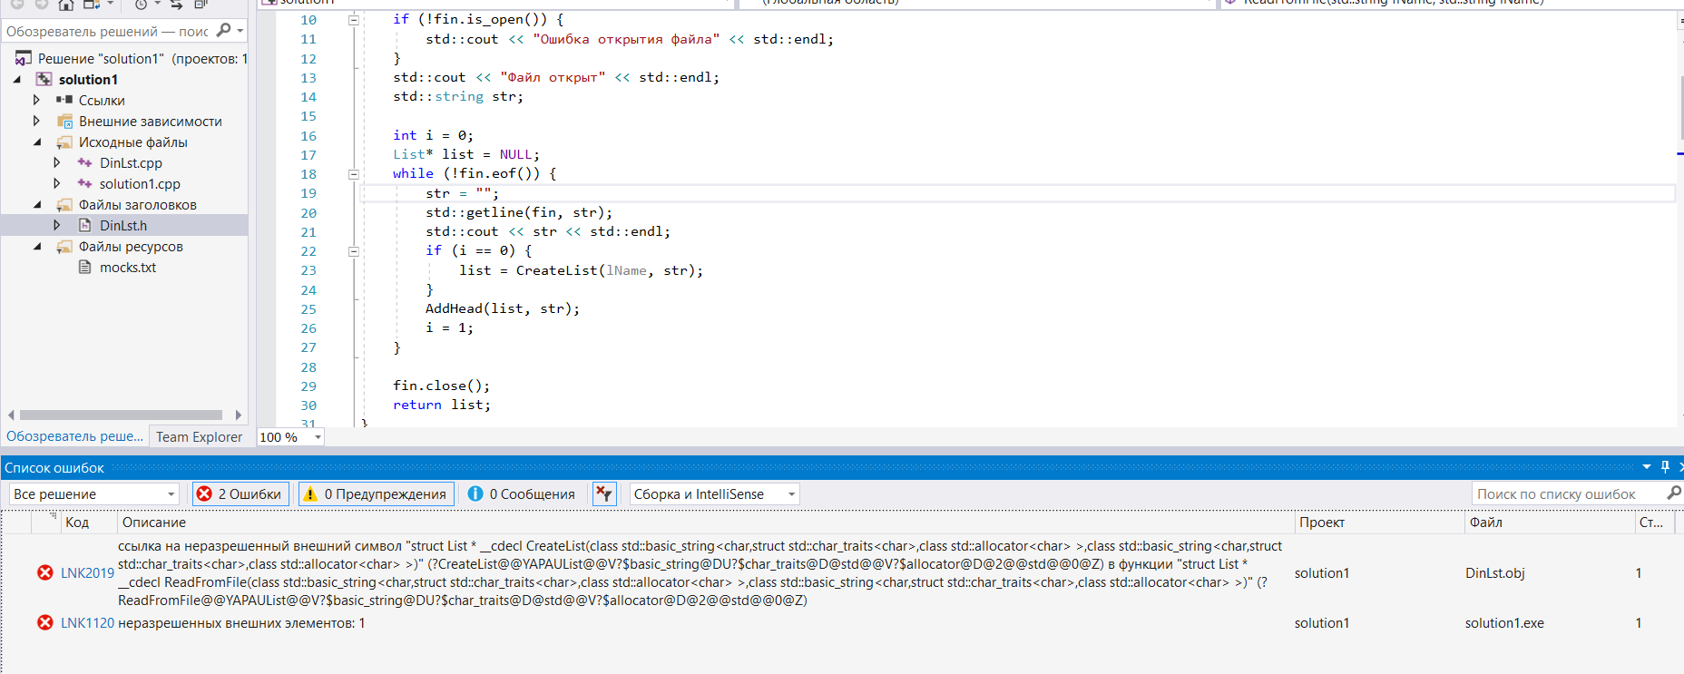Click the scroll-left arrow in Solution Explorer
This screenshot has width=1684, height=674.
pyautogui.click(x=11, y=415)
